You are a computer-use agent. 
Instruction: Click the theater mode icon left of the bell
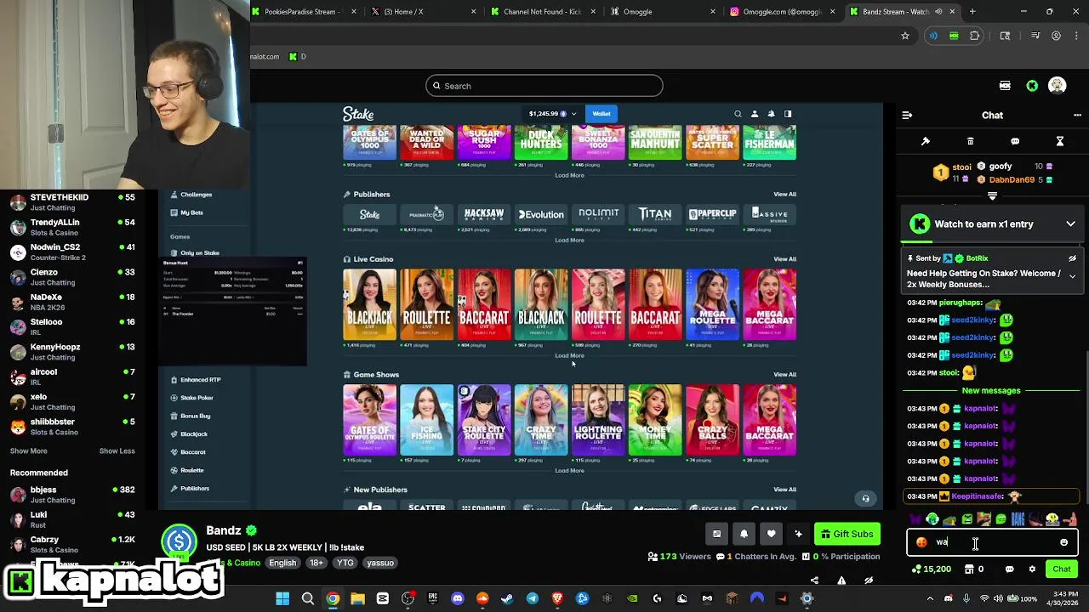click(x=716, y=534)
